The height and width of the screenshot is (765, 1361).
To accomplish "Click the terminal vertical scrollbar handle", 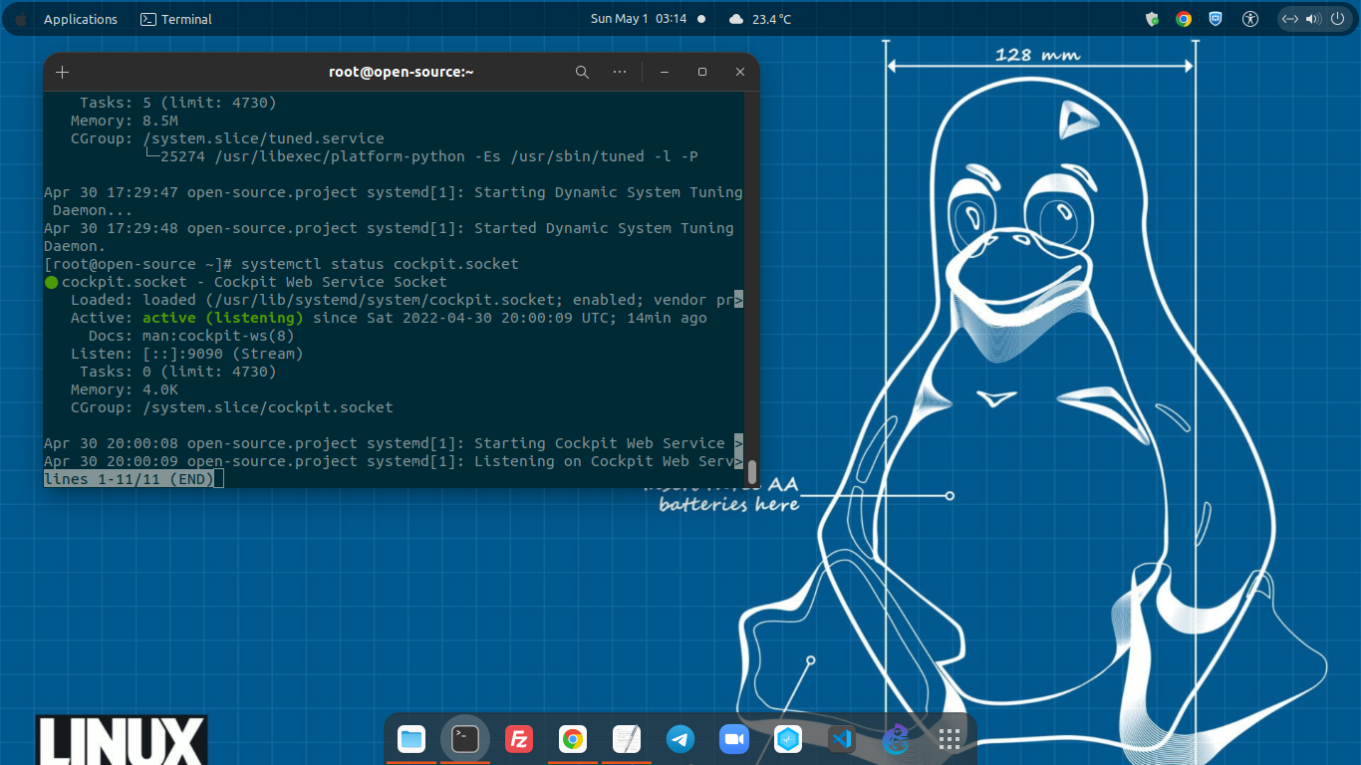I will click(x=752, y=471).
